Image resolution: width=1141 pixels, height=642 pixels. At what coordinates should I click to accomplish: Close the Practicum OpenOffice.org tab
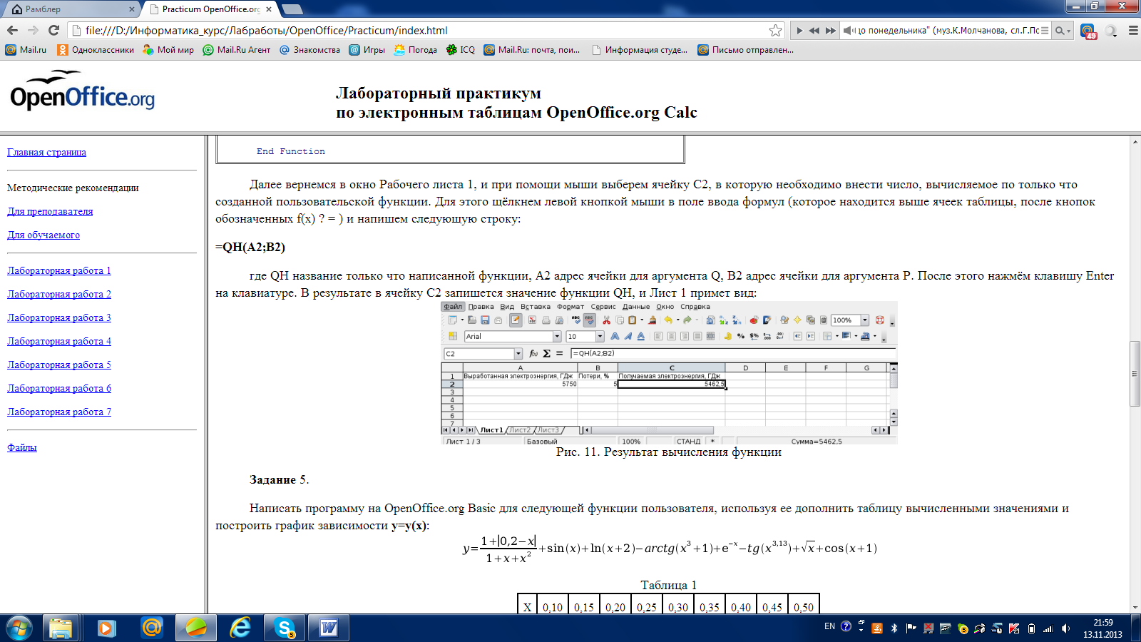tap(269, 9)
